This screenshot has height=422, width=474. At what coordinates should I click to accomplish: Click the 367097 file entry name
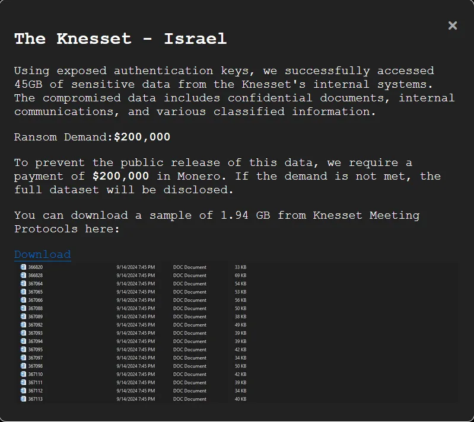36,358
